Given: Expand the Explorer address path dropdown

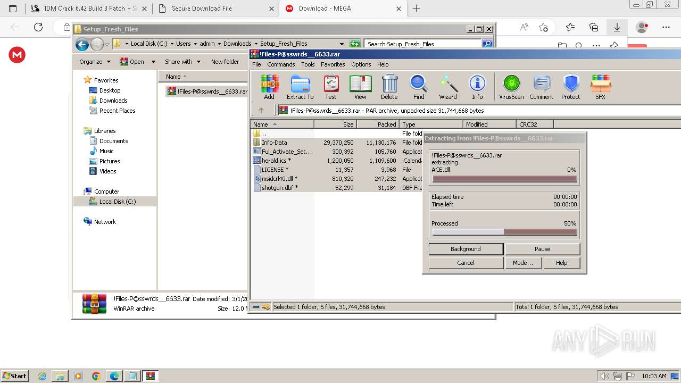Looking at the screenshot, I should click(x=342, y=44).
